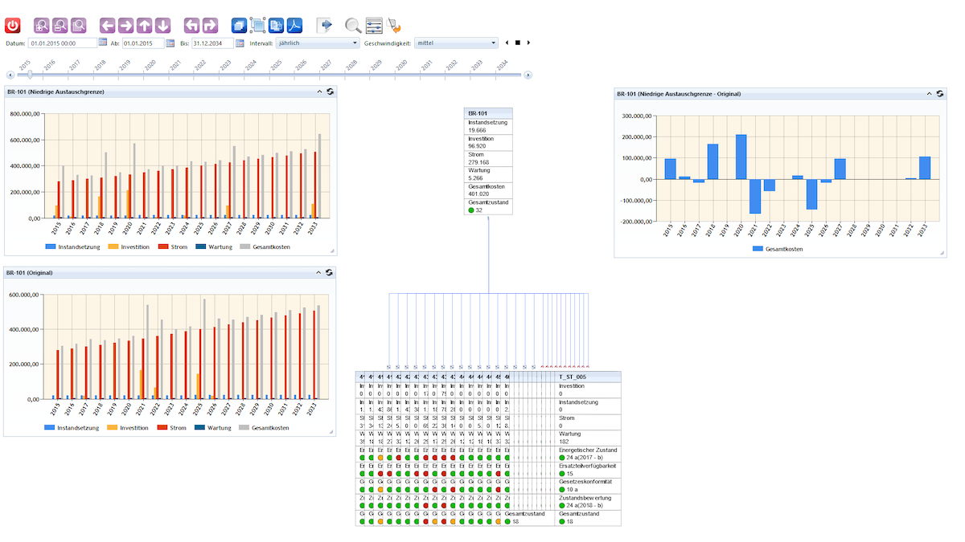Toggle Strom legend in BR-101 (Original) chart
The width and height of the screenshot is (965, 542).
(x=172, y=428)
